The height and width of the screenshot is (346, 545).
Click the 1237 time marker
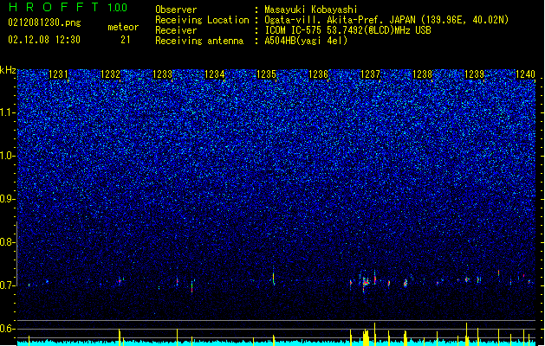pos(371,74)
